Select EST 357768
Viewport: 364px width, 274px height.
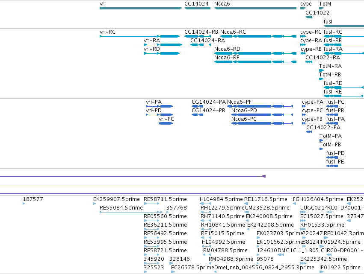coord(168,212)
